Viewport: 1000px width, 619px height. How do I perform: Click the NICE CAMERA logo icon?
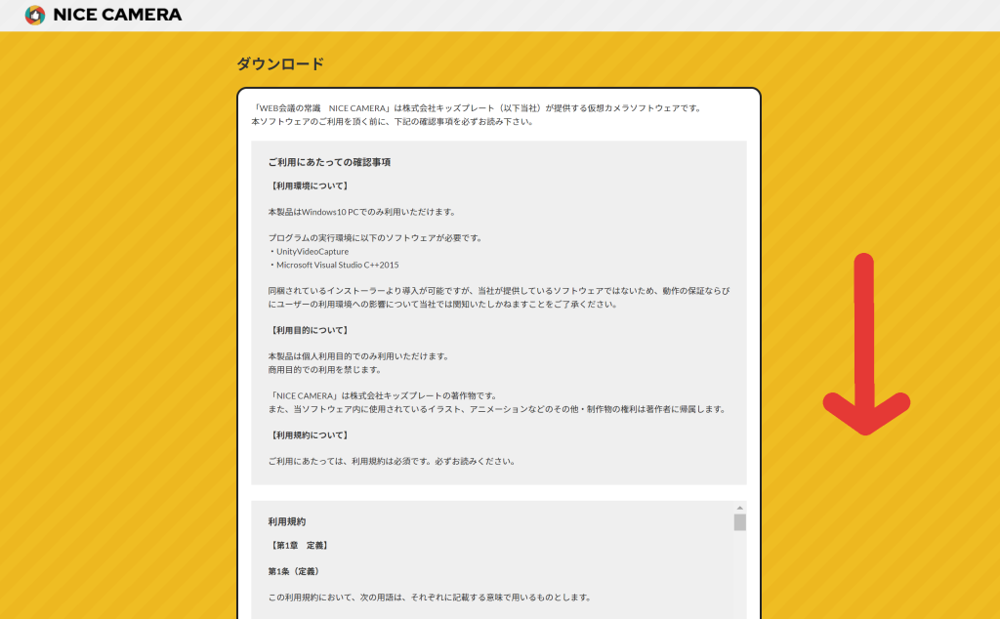tap(35, 15)
